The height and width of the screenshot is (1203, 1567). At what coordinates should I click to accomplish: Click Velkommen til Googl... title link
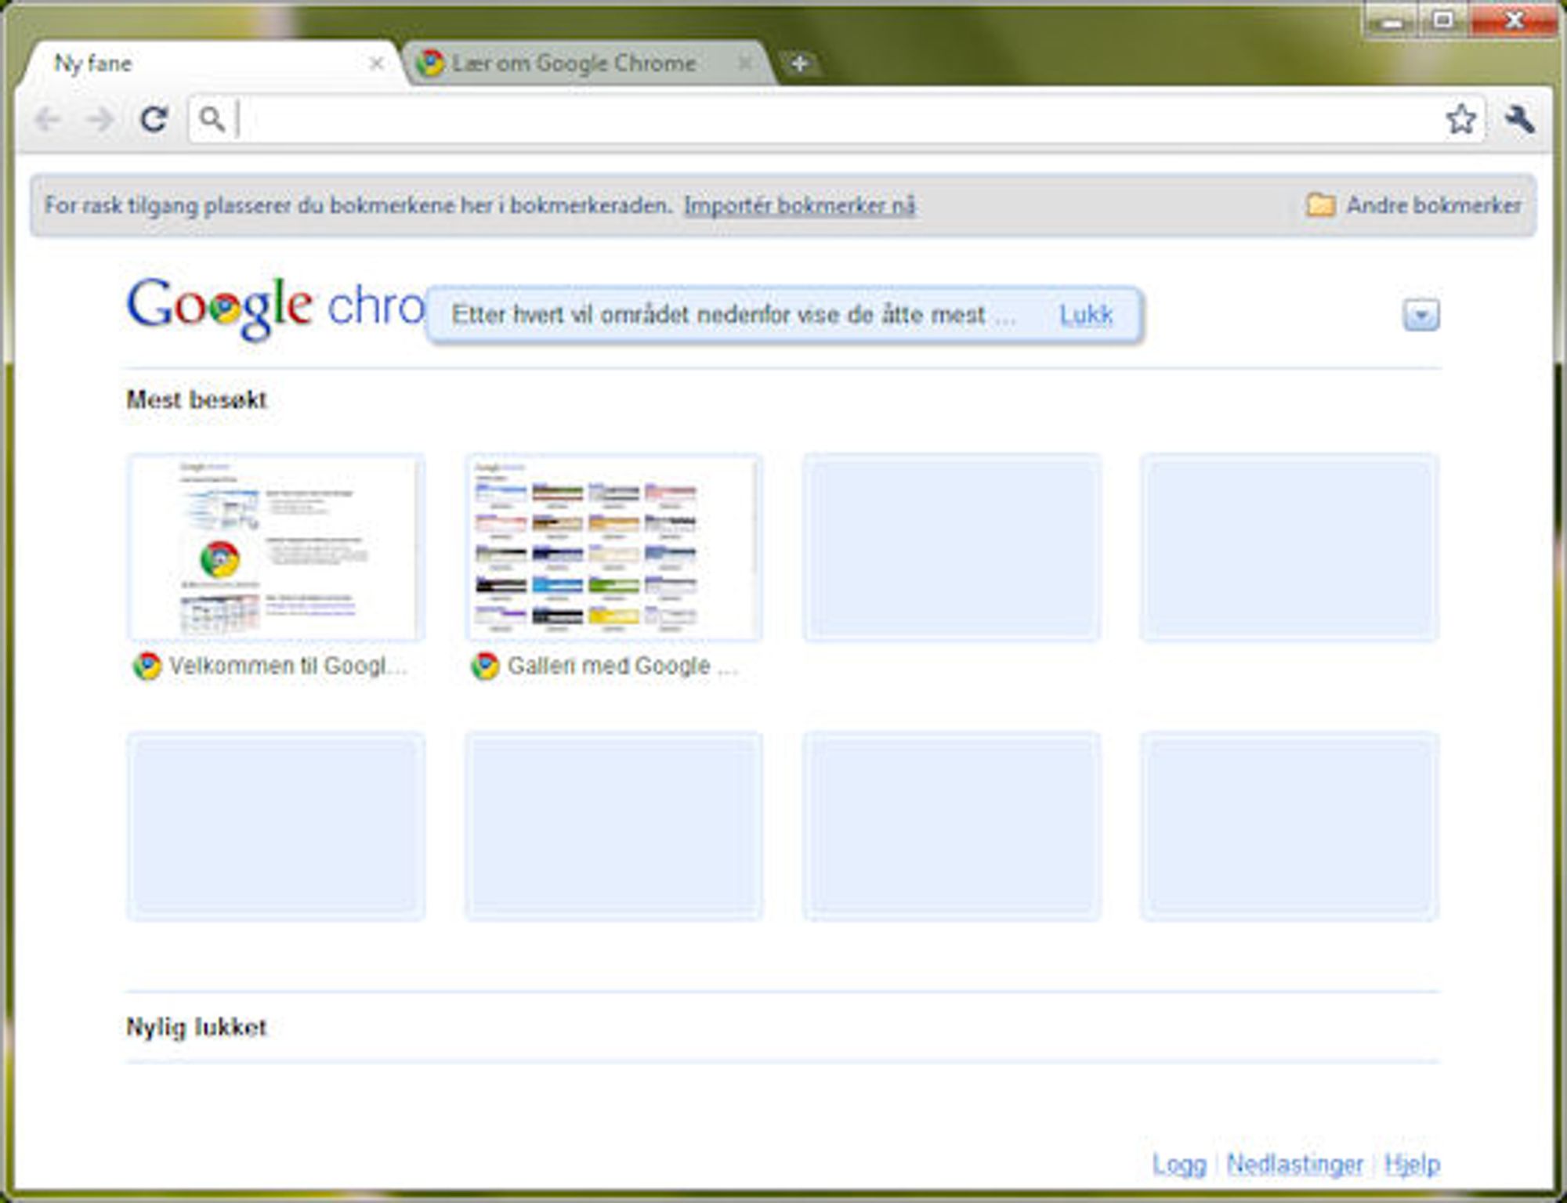[288, 666]
